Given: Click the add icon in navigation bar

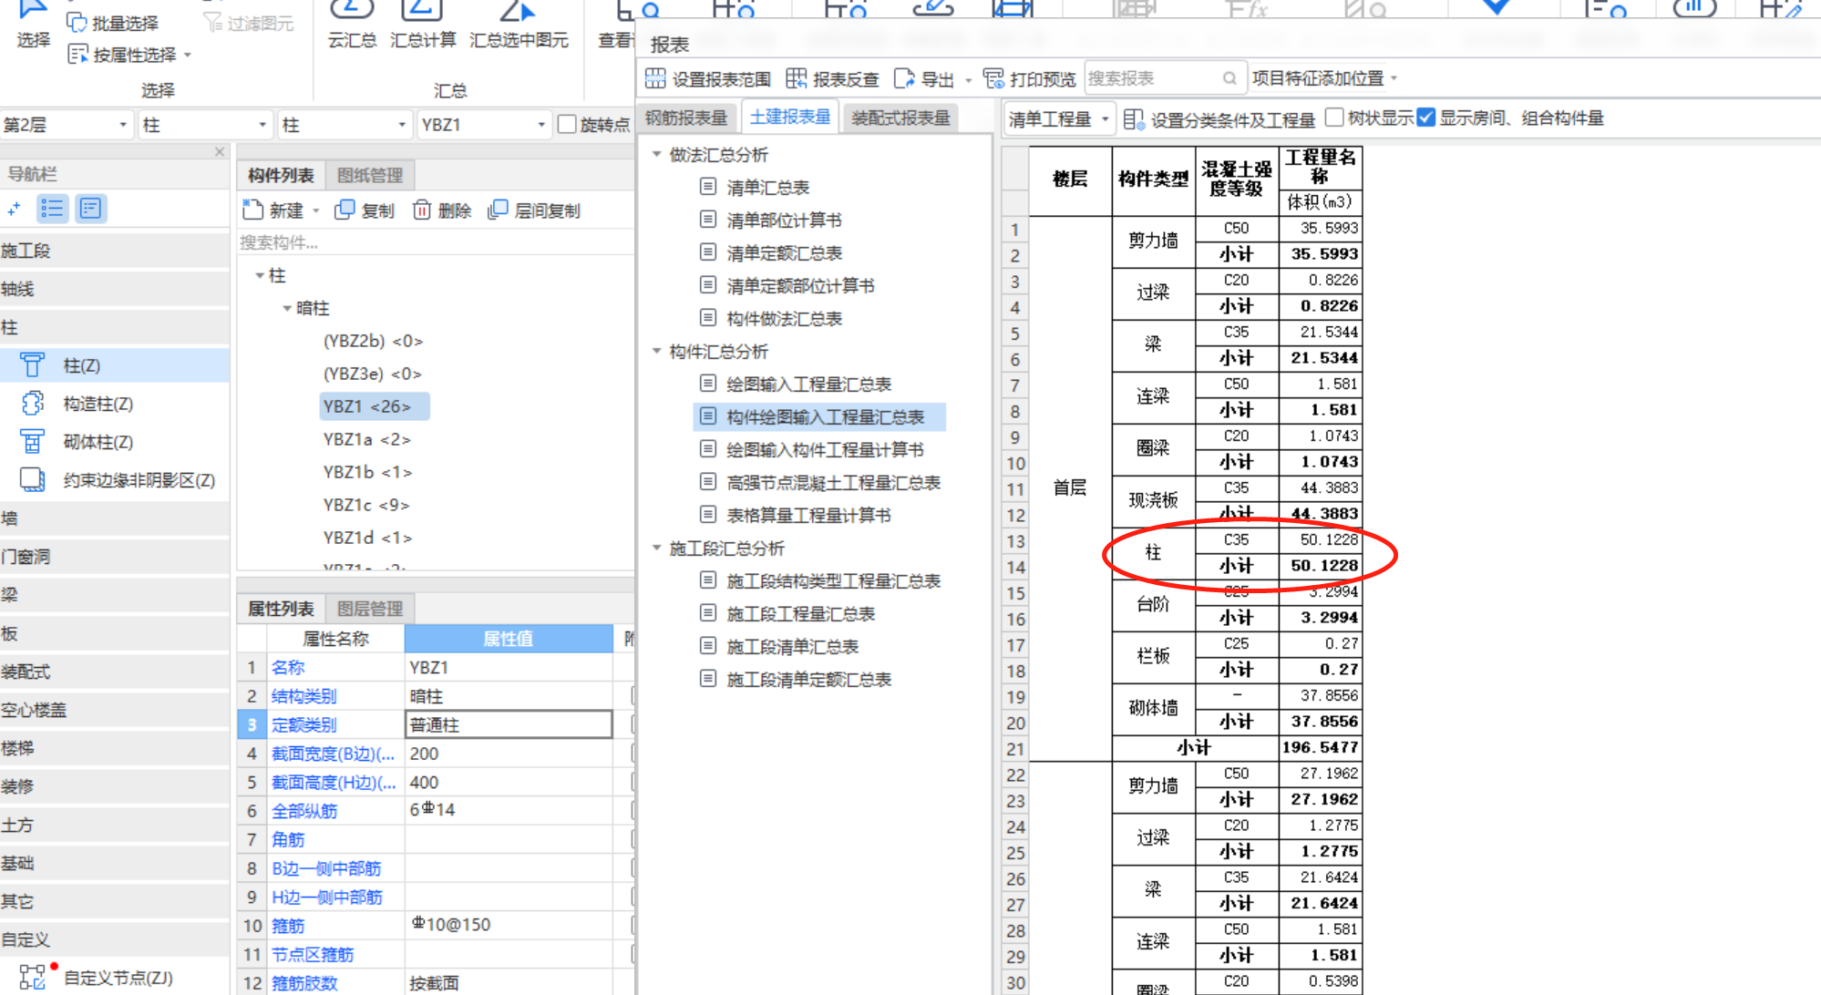Looking at the screenshot, I should 14,209.
